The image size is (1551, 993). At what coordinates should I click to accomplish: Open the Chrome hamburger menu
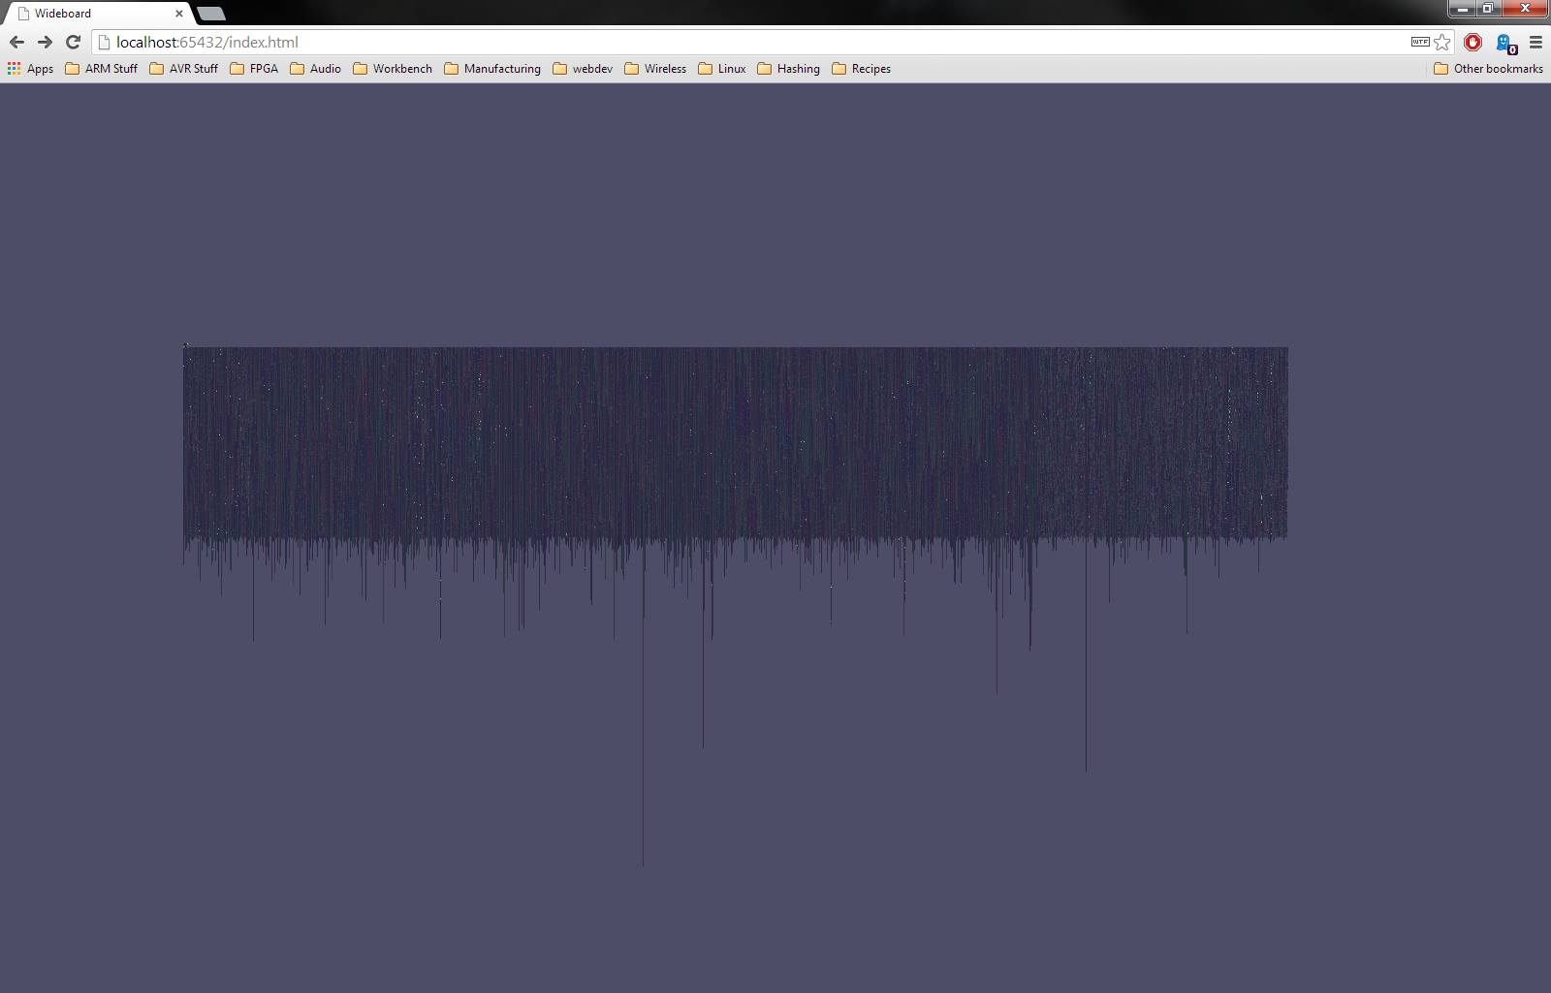(x=1535, y=42)
